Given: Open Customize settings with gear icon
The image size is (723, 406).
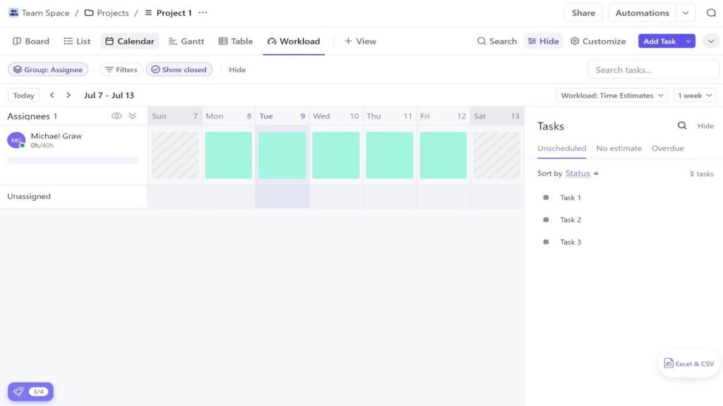Looking at the screenshot, I should pyautogui.click(x=598, y=41).
